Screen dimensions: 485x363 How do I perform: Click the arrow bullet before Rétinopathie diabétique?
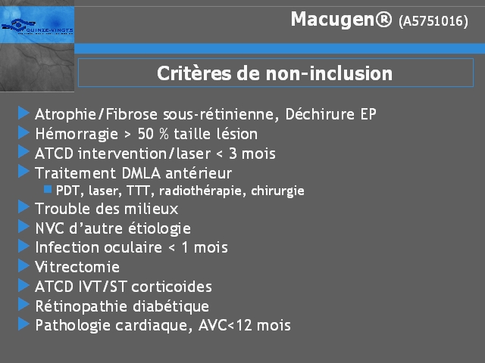tap(23, 305)
